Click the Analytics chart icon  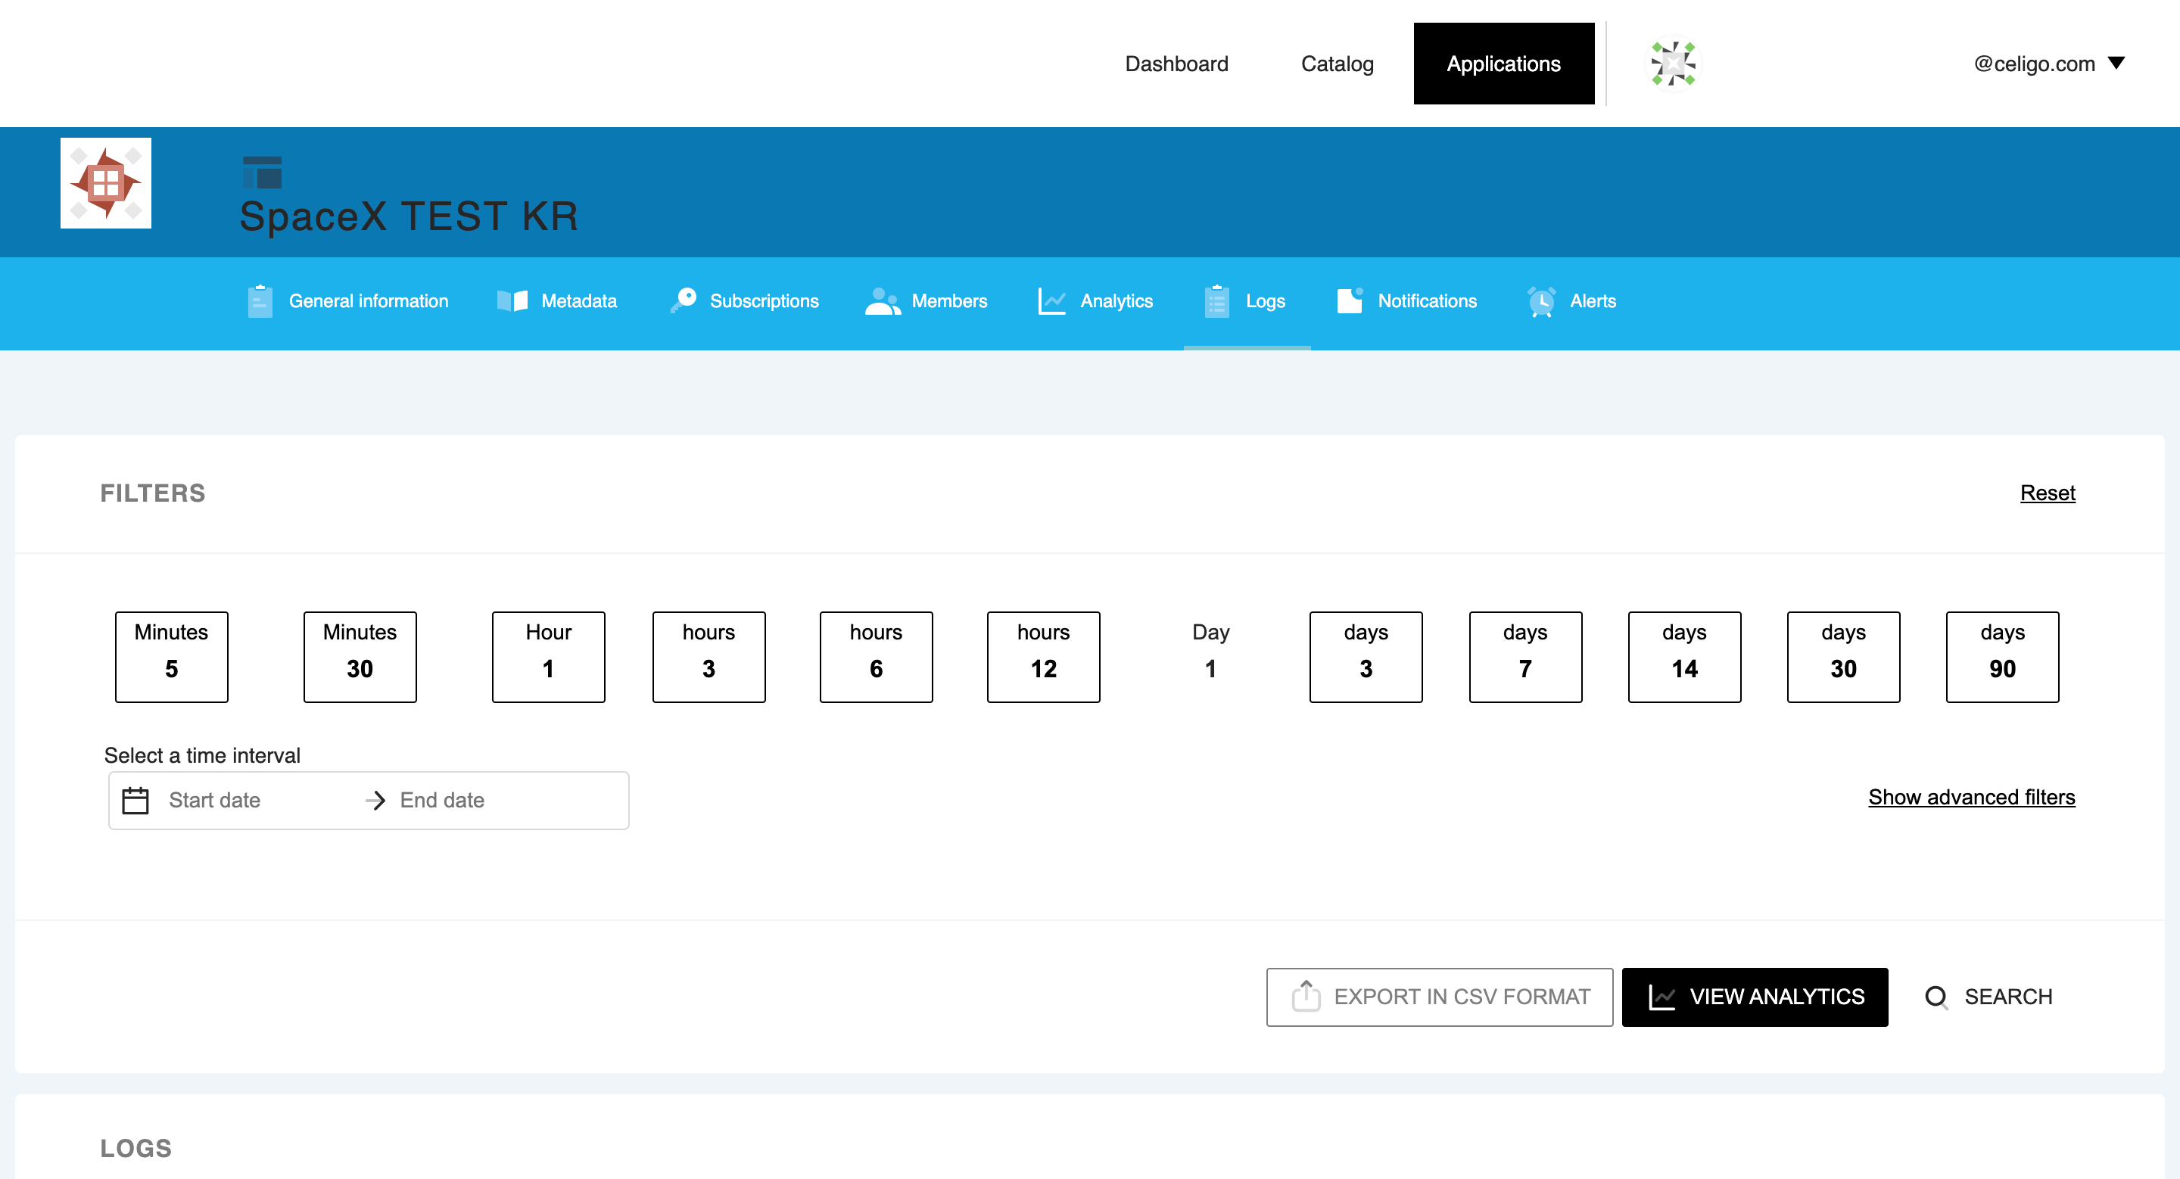tap(1052, 301)
